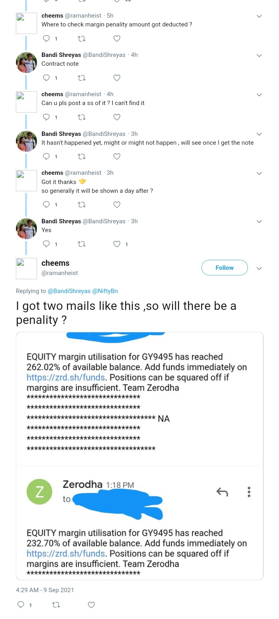Open the chevron next to the Follow button
The height and width of the screenshot is (619, 279).
(x=259, y=268)
